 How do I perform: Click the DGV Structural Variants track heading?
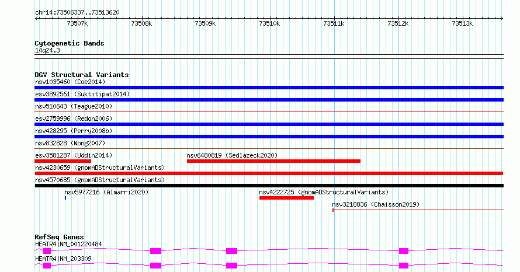82,75
